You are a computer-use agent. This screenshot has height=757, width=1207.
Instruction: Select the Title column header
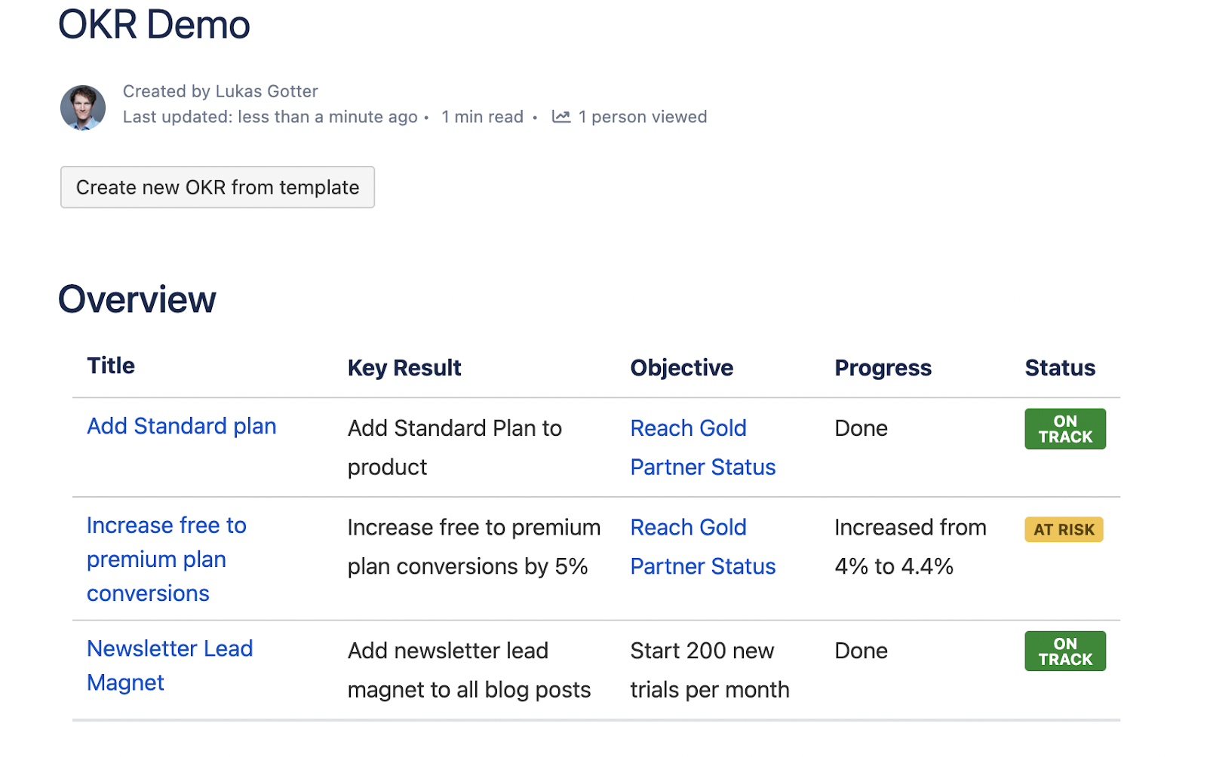click(x=110, y=367)
